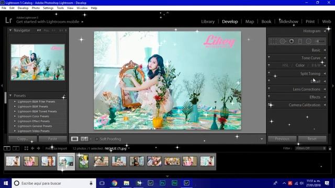Open the Develop menu
335x188 pixels.
[23, 8]
